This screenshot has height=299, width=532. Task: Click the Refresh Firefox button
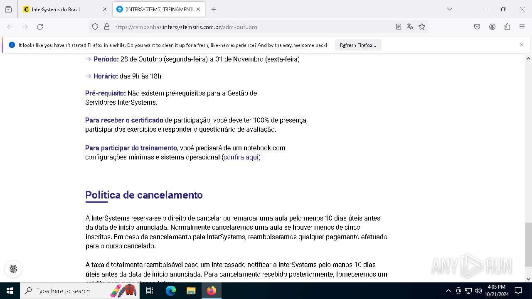pyautogui.click(x=358, y=45)
